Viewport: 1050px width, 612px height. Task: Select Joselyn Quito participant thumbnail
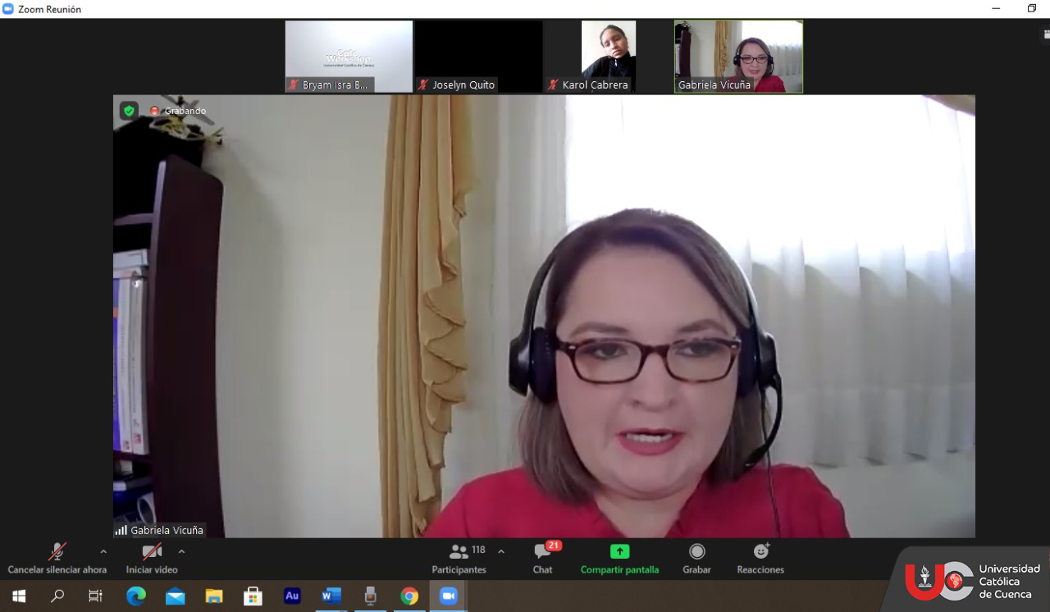(478, 57)
